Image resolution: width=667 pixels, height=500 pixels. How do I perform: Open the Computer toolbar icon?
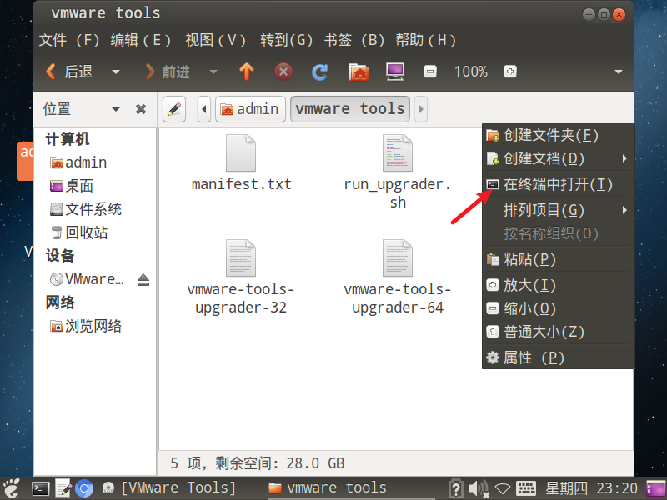[x=395, y=72]
